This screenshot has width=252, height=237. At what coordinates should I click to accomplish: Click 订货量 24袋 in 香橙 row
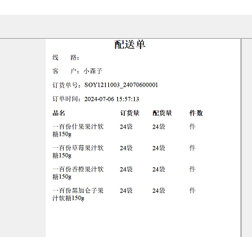click(x=126, y=169)
